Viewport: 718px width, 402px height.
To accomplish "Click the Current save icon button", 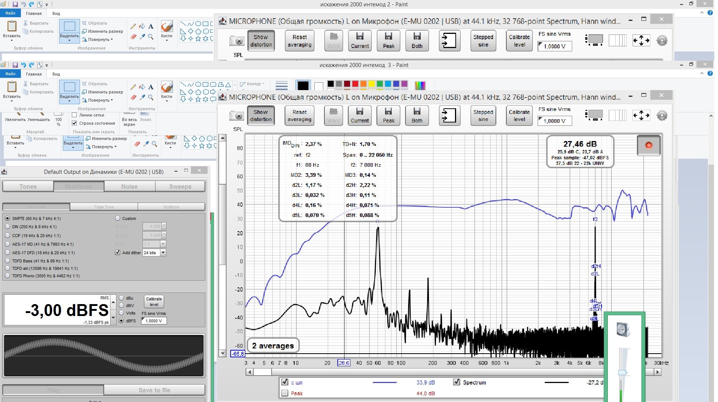I will (360, 116).
